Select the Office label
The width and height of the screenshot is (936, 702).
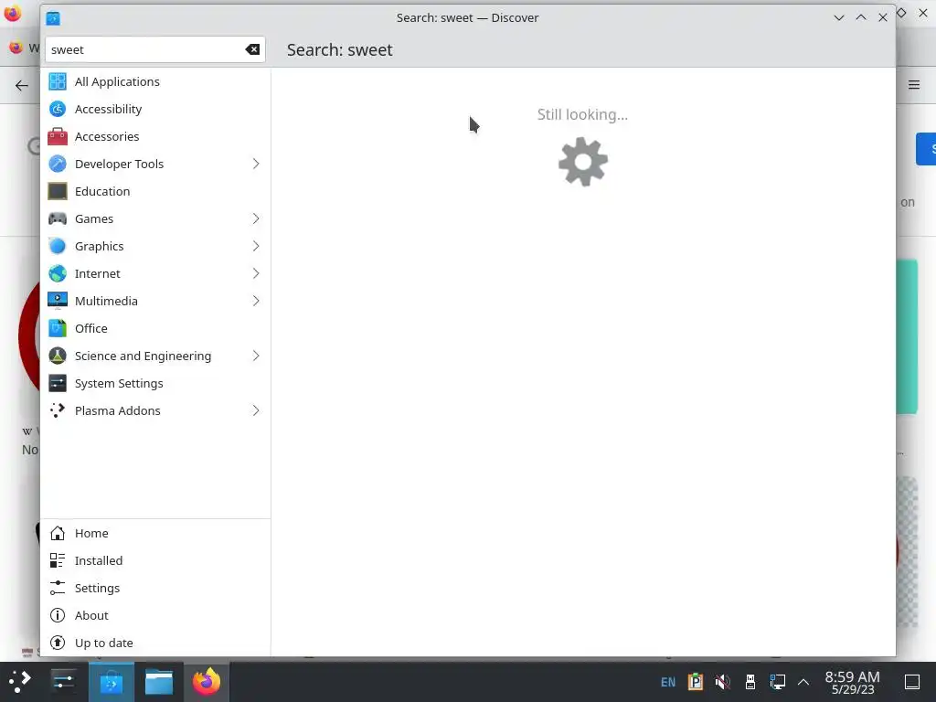click(x=90, y=329)
